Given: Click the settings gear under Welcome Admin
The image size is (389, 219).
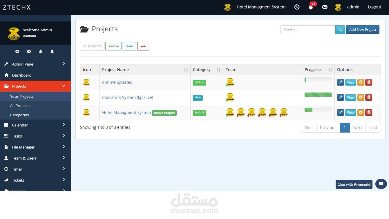Looking at the screenshot, I should (x=17, y=51).
